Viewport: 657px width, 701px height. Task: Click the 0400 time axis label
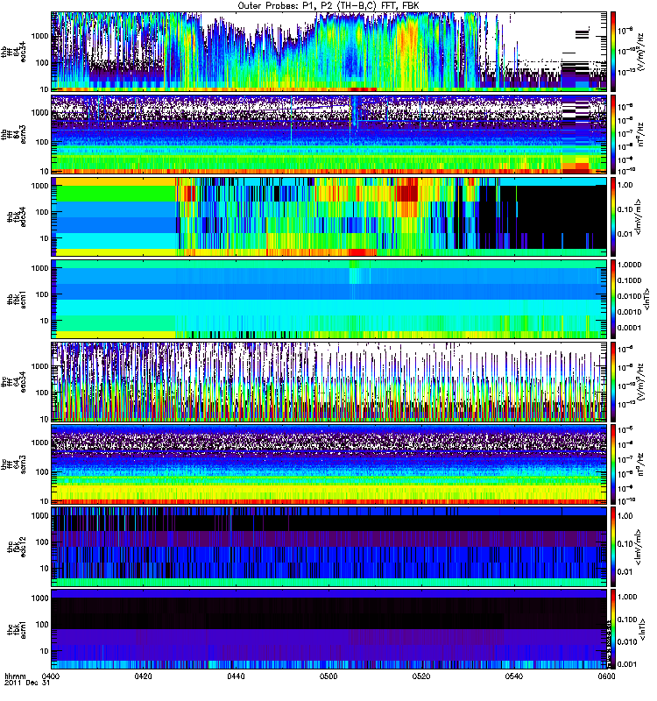pyautogui.click(x=51, y=676)
